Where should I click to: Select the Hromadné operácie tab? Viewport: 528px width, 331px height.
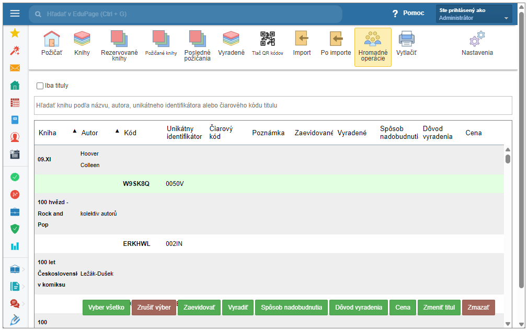click(373, 47)
